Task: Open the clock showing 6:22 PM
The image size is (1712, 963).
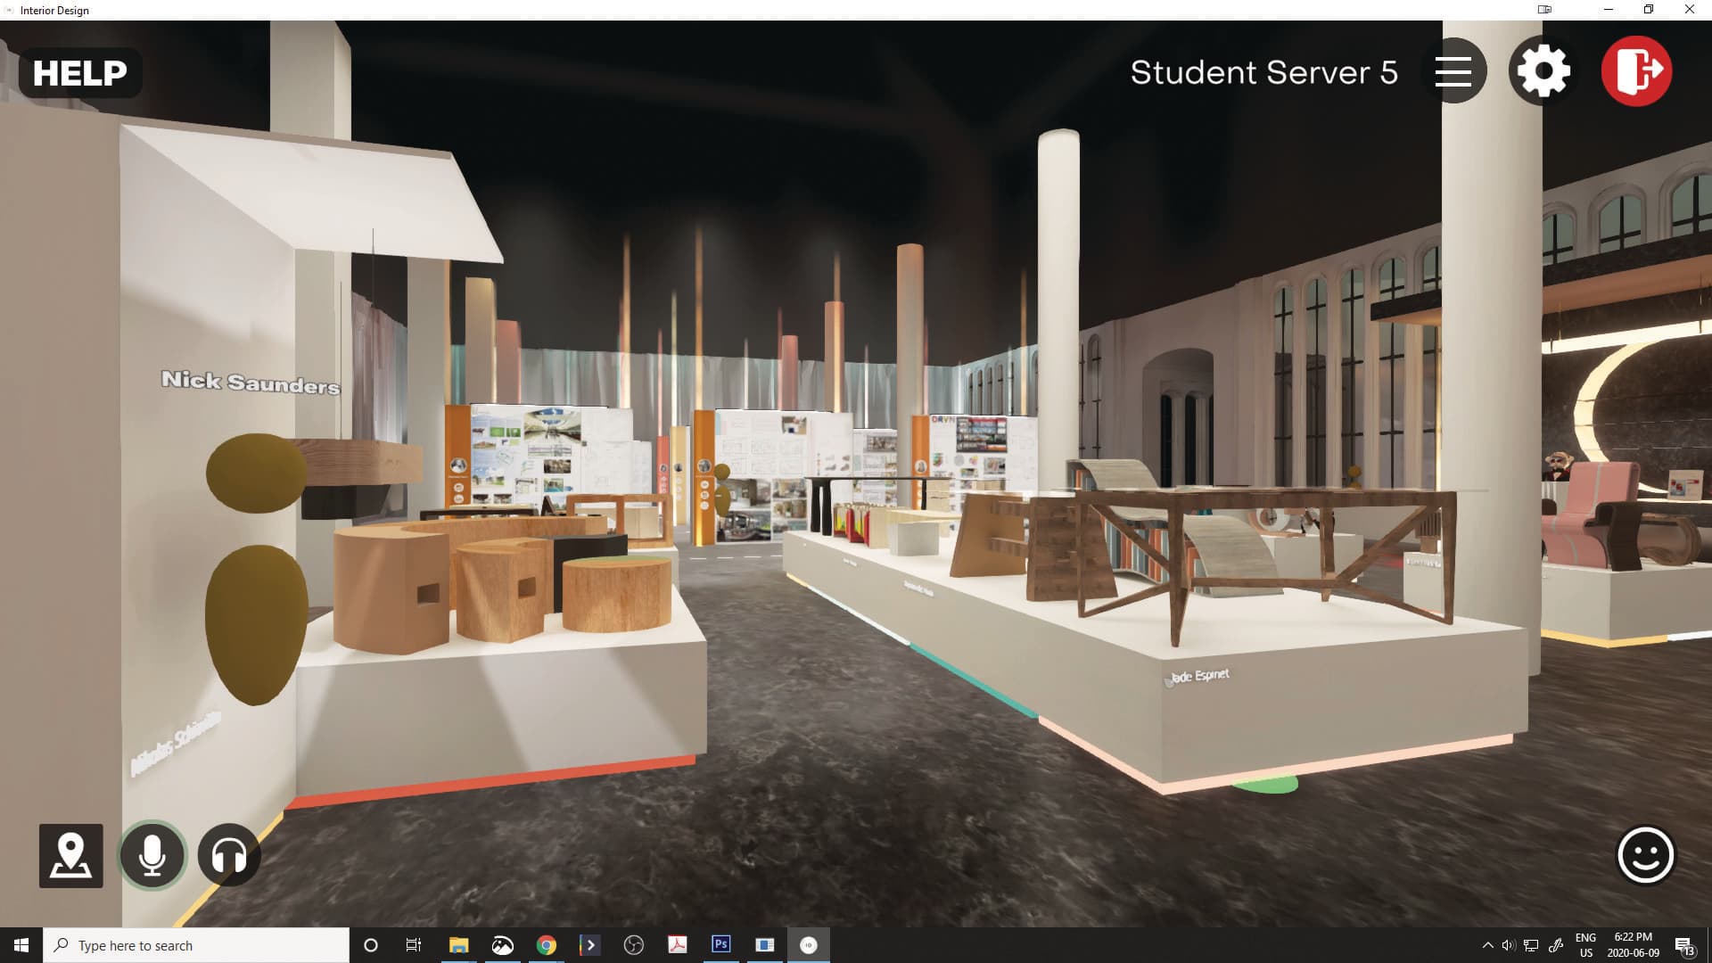Action: [x=1633, y=945]
